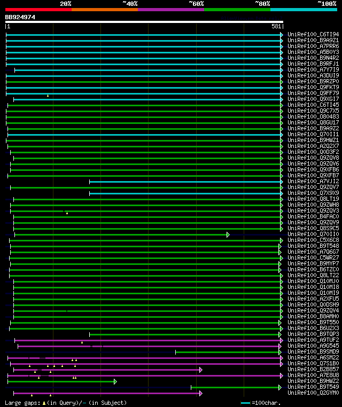342x407 pixels.
Task: Click the orange ~40% identity legend segment
Action: [x=105, y=10]
